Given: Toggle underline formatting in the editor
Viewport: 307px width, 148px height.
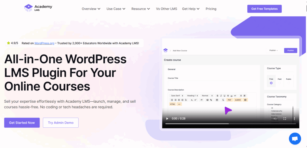Looking at the screenshot, I should pyautogui.click(x=225, y=95).
